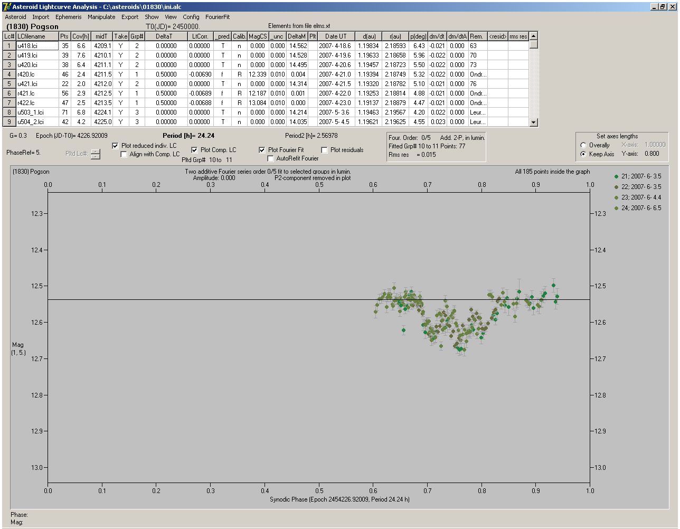Click the MagCS value 13.084
The width and height of the screenshot is (680, 529).
tap(258, 103)
